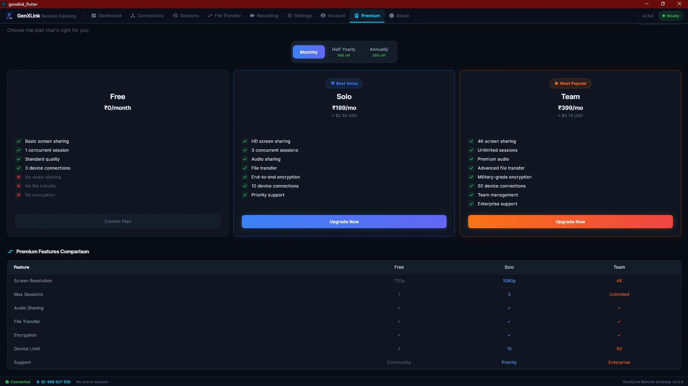Click Upgrade Now for Team plan
This screenshot has height=386, width=688.
click(570, 222)
